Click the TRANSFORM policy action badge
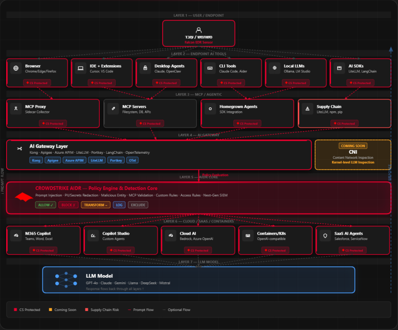 (96, 205)
